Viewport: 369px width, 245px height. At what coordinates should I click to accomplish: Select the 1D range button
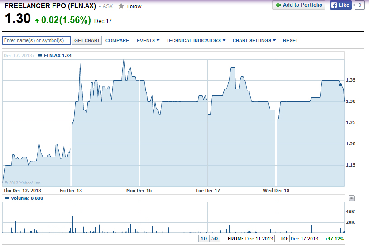pos(204,238)
